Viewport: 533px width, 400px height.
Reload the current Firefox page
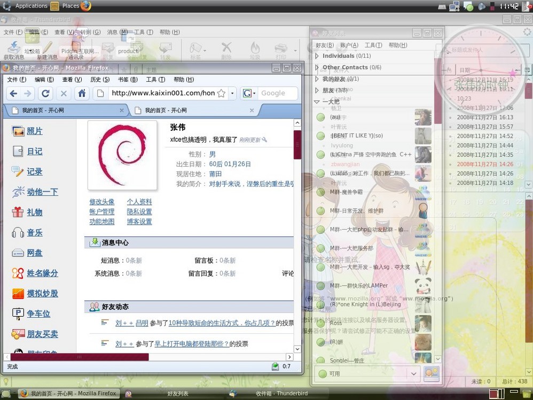45,93
